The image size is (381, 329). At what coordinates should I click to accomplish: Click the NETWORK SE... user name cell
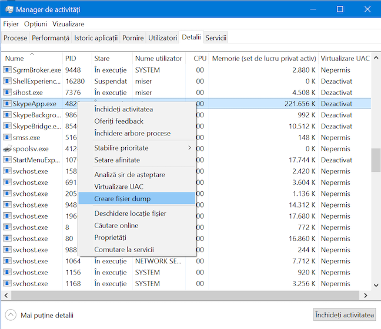158,261
